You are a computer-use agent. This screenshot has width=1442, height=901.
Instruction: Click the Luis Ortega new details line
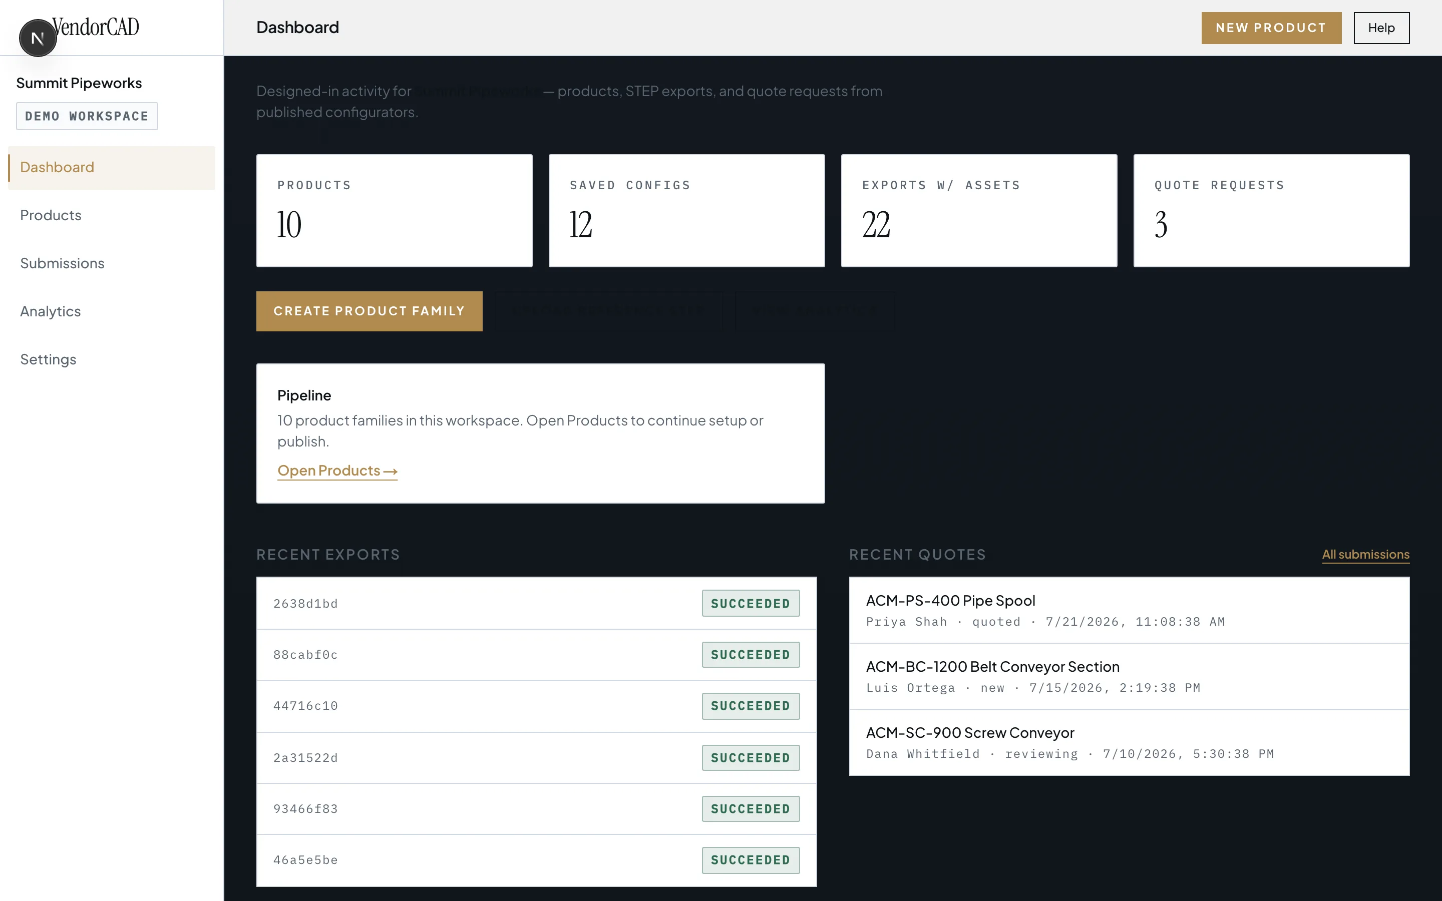[x=1032, y=688]
